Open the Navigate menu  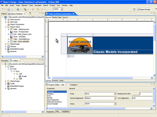click(38, 5)
